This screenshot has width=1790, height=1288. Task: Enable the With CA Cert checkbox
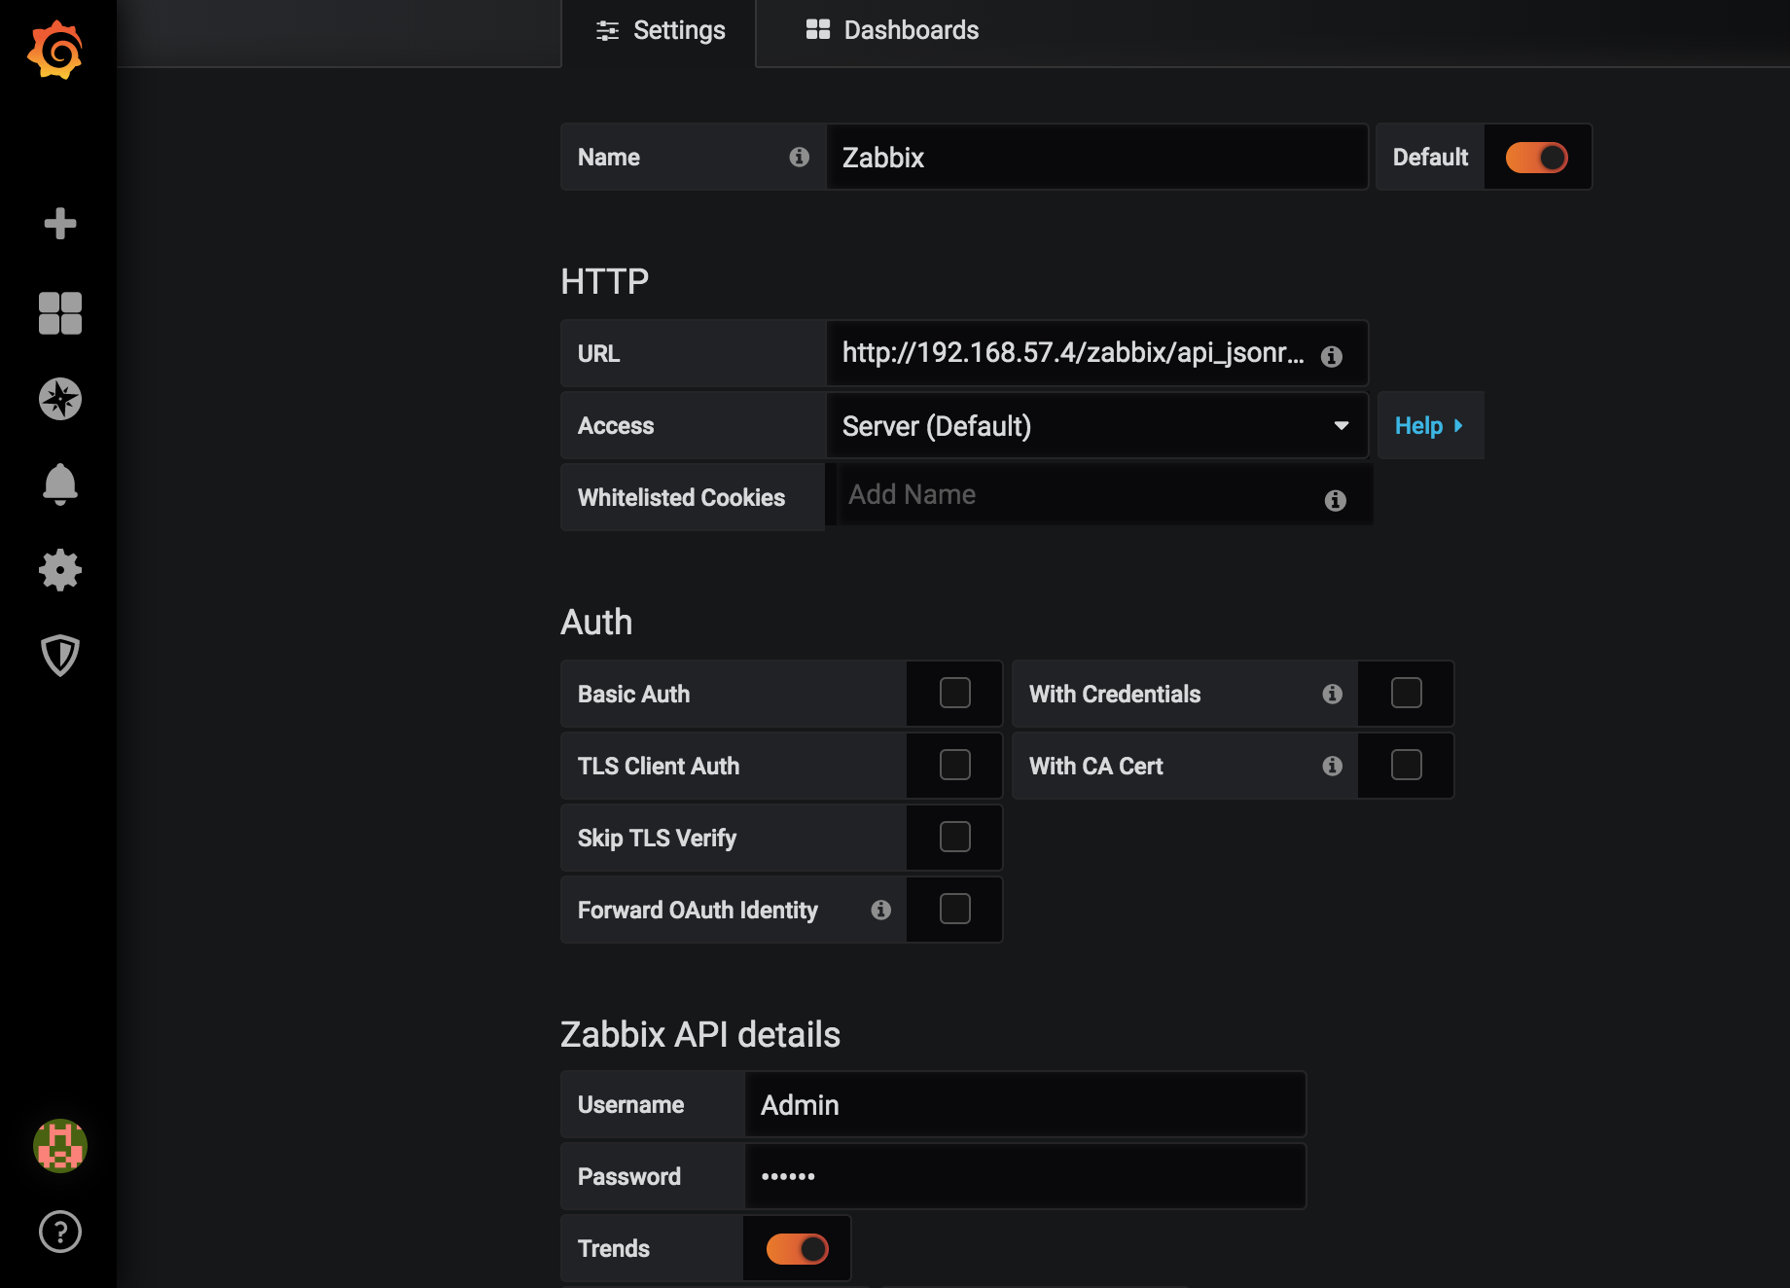point(1407,766)
